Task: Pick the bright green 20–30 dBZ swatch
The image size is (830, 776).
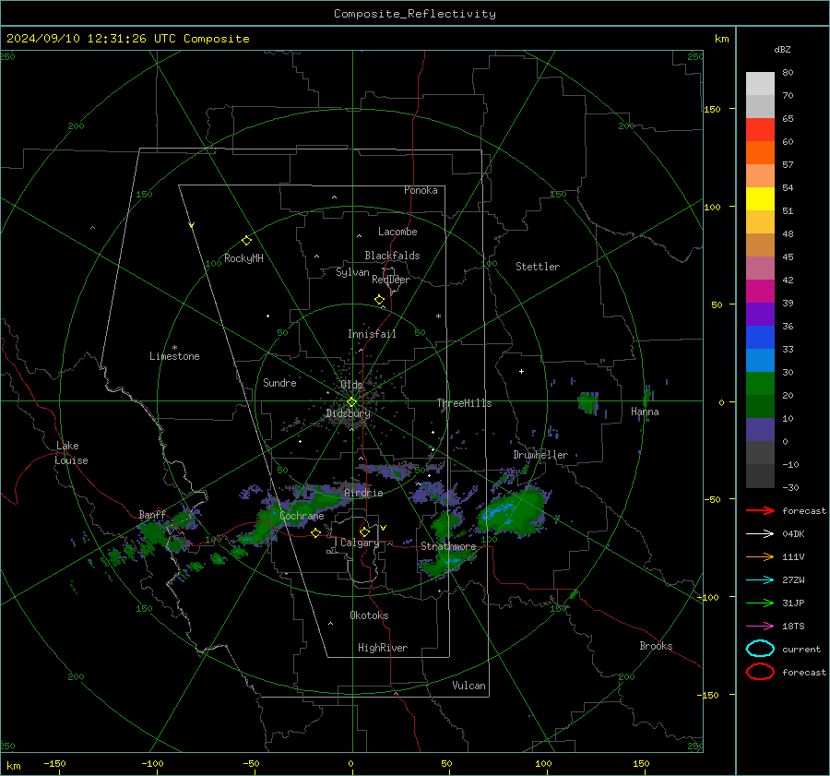Action: (x=760, y=384)
